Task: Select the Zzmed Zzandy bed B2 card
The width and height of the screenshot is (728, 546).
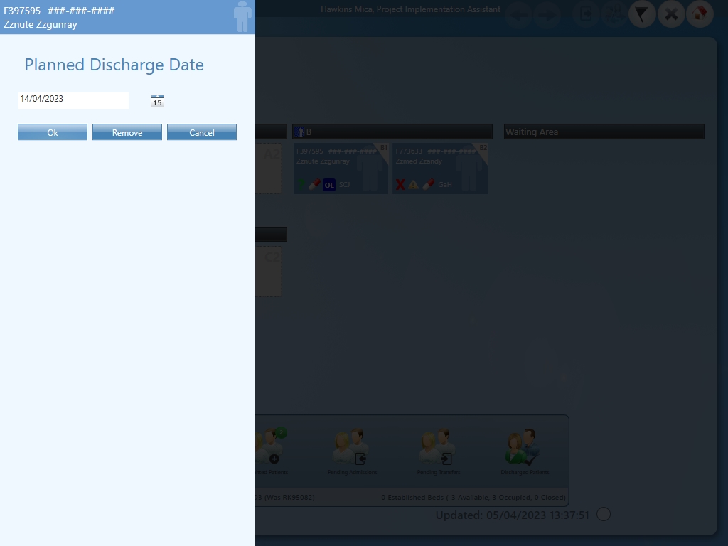Action: point(440,168)
